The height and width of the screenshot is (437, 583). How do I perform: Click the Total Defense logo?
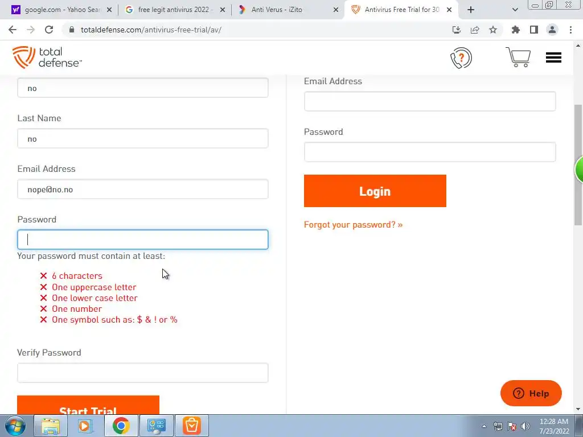tap(47, 57)
